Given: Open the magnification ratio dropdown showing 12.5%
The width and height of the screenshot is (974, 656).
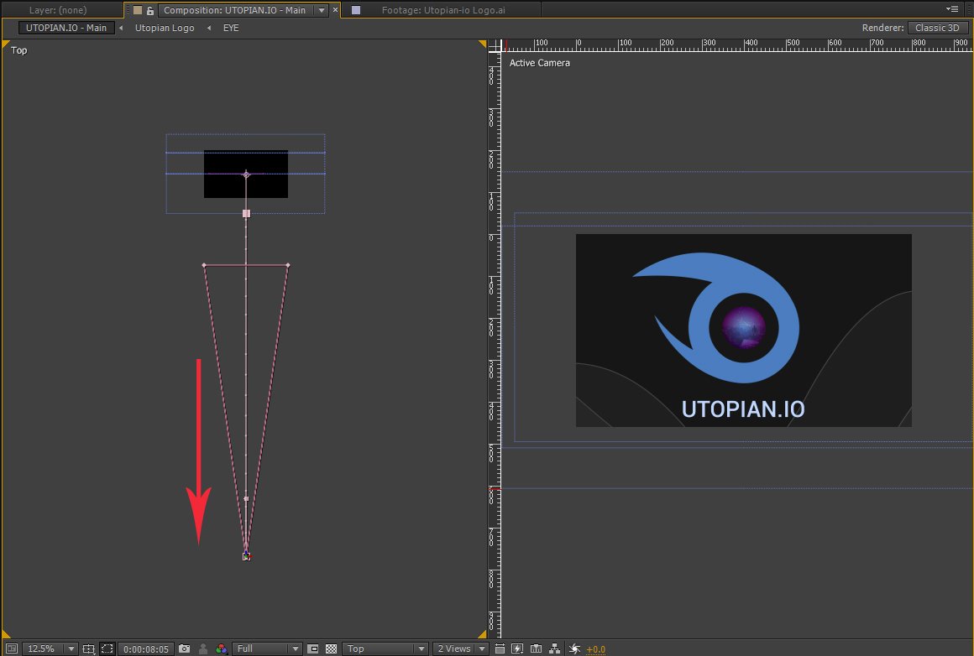Looking at the screenshot, I should (x=50, y=648).
